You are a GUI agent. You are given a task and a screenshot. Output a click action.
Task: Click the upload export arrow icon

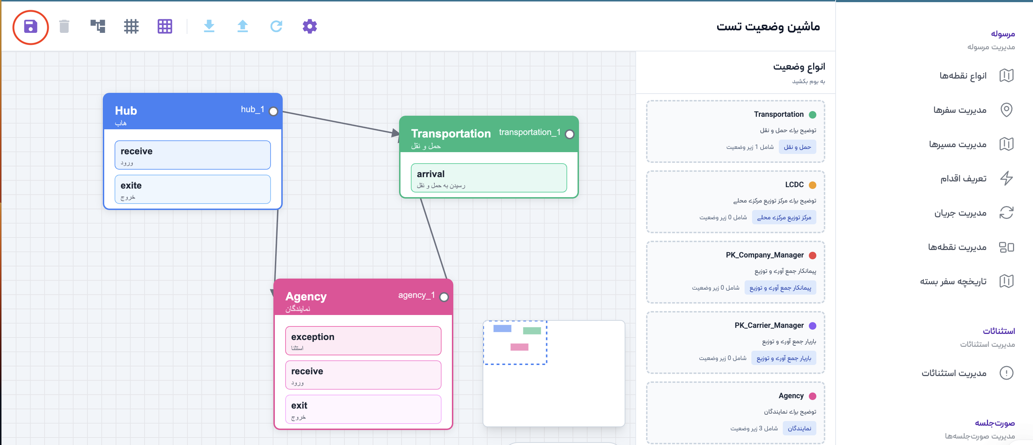click(243, 26)
